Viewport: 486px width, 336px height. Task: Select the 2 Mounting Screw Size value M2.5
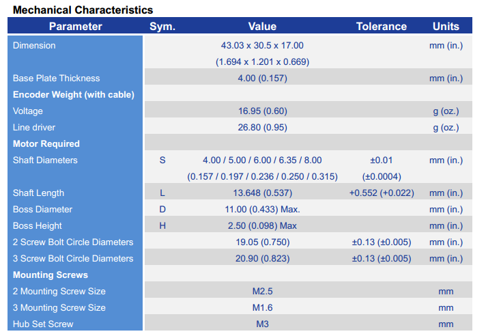(262, 292)
